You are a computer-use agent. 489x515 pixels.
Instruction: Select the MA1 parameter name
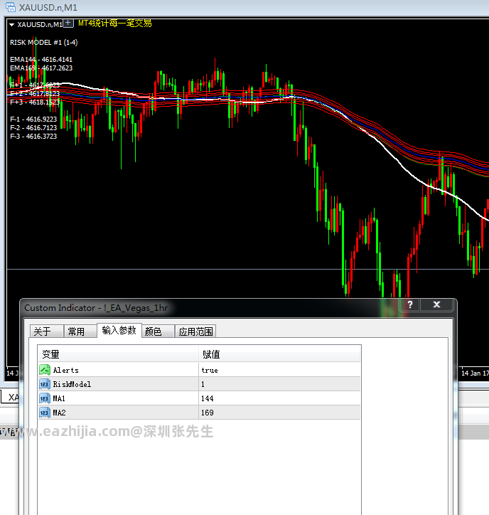[59, 398]
